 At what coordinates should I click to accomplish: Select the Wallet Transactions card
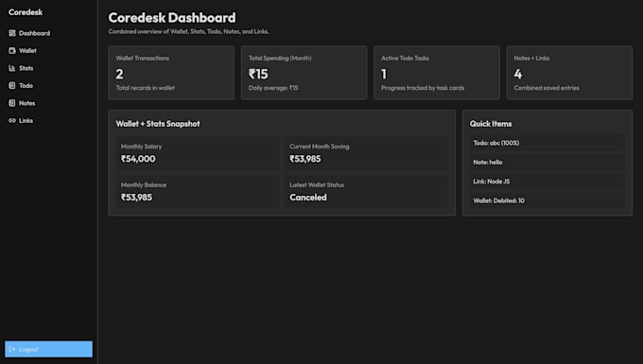coord(171,73)
